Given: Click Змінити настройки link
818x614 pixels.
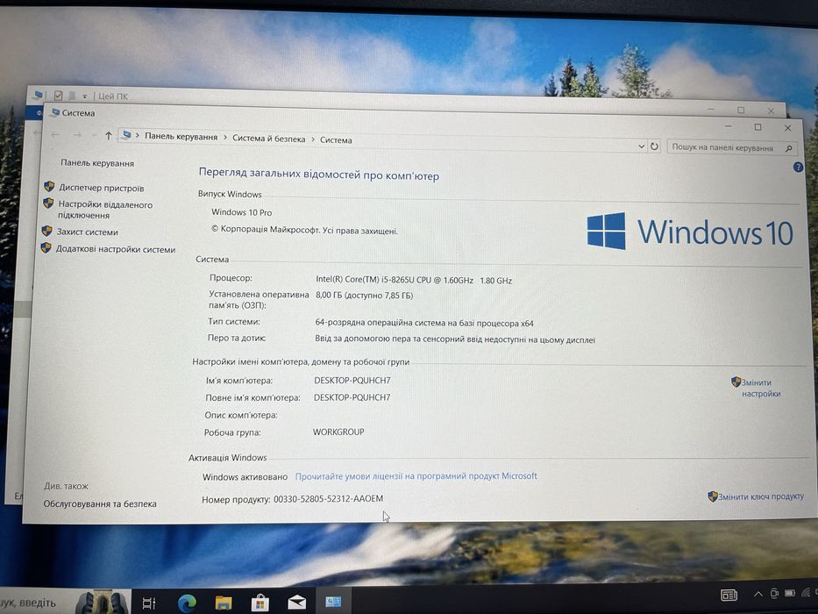Looking at the screenshot, I should tap(761, 388).
